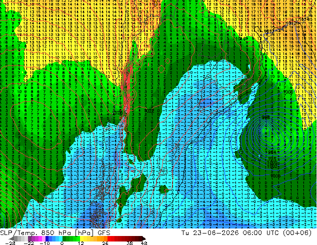Click the '1002' isobar label
Image resolution: width=317 pixels, height=245 pixels.
272,166
